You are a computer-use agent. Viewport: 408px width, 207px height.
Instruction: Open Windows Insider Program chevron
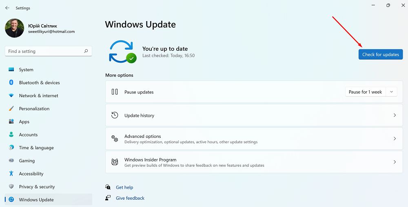395,162
